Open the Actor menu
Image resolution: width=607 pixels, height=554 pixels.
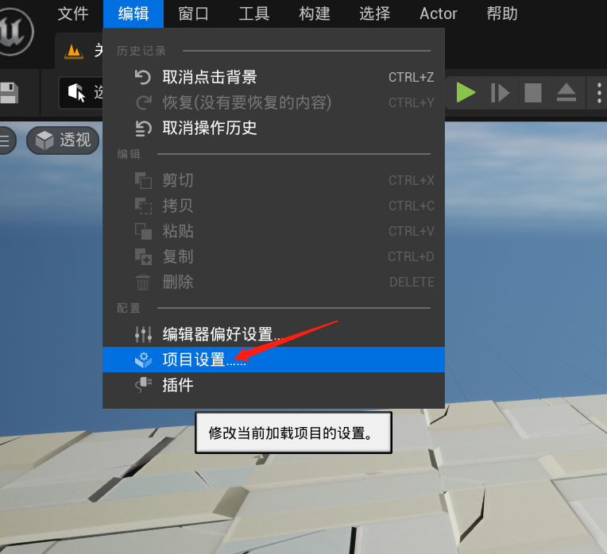tap(439, 14)
